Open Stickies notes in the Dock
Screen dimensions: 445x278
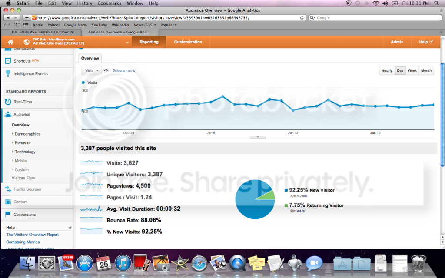click(x=256, y=263)
